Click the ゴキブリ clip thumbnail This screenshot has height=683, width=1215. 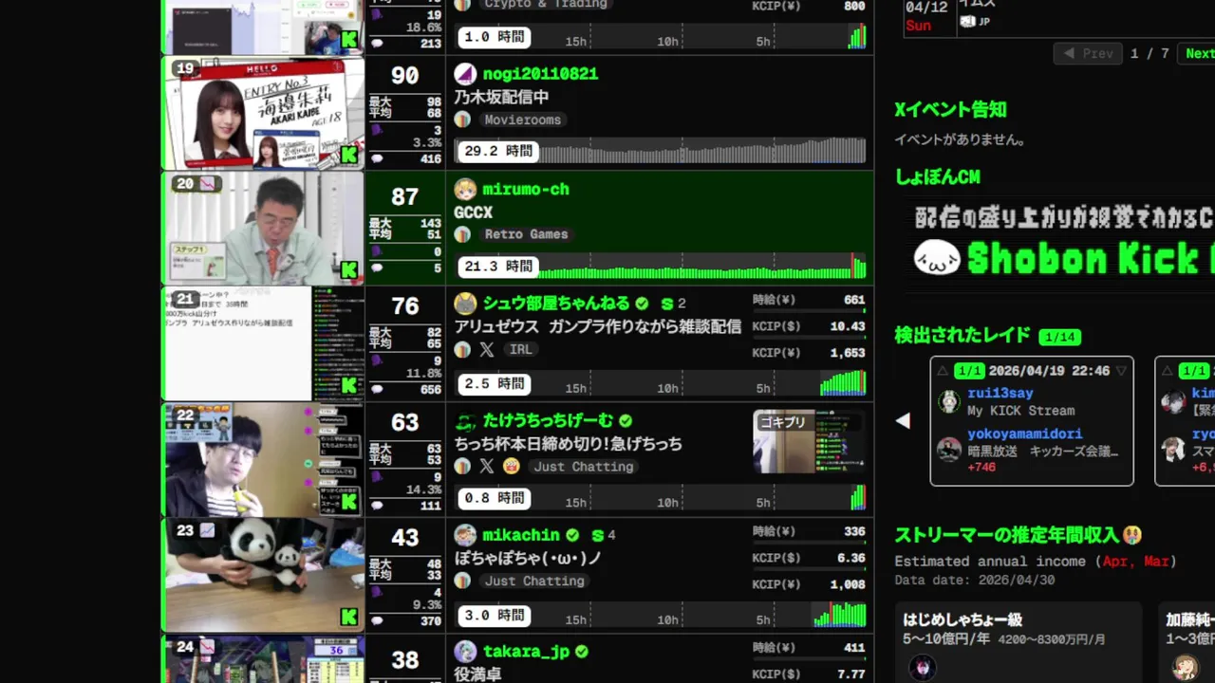[x=809, y=442]
